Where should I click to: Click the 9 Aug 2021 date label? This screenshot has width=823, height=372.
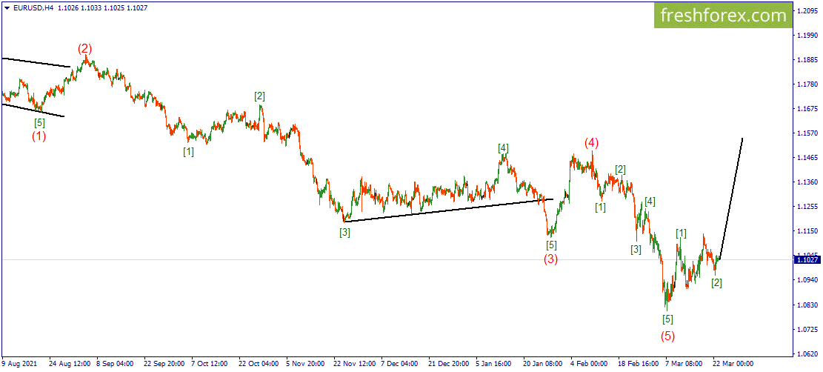[19, 363]
